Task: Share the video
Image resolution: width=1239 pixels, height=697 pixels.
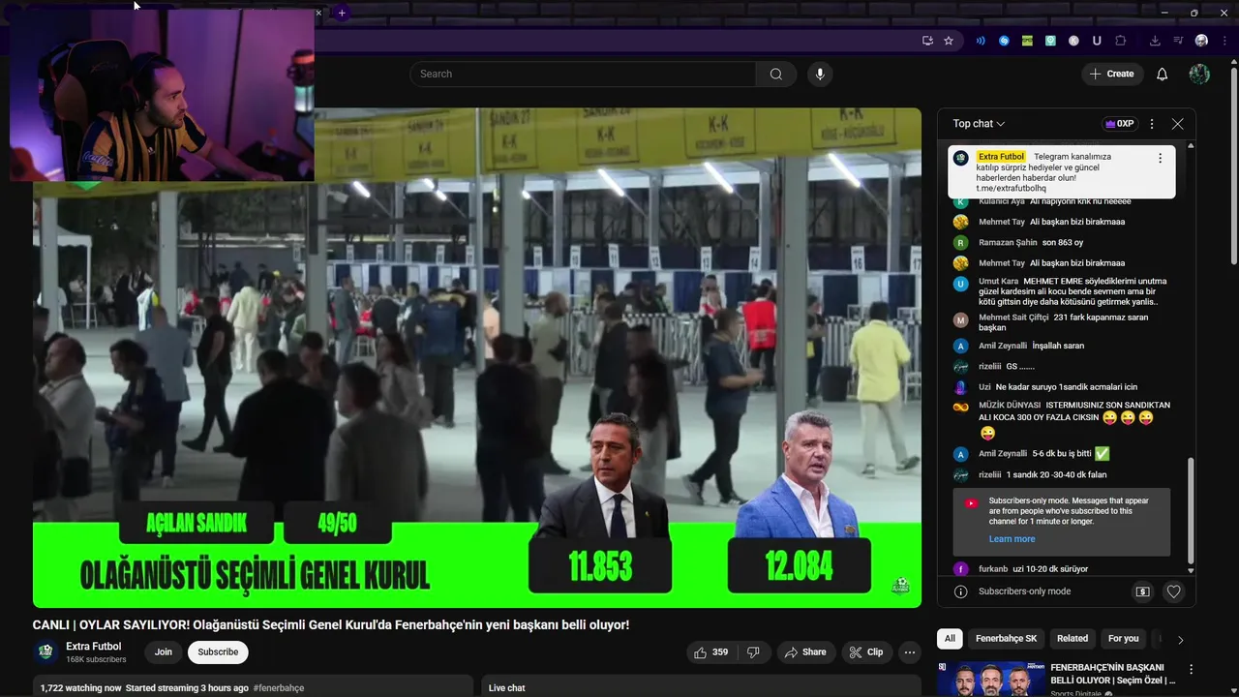Action: click(805, 652)
